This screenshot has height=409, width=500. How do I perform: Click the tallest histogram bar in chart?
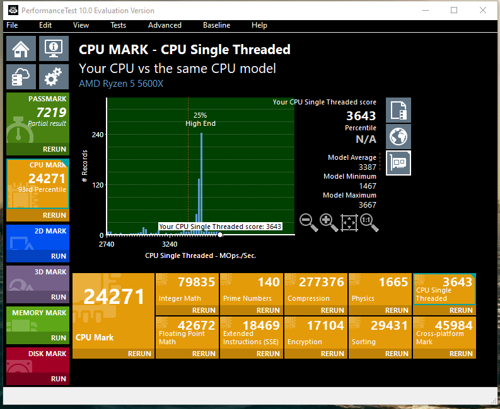coord(202,184)
